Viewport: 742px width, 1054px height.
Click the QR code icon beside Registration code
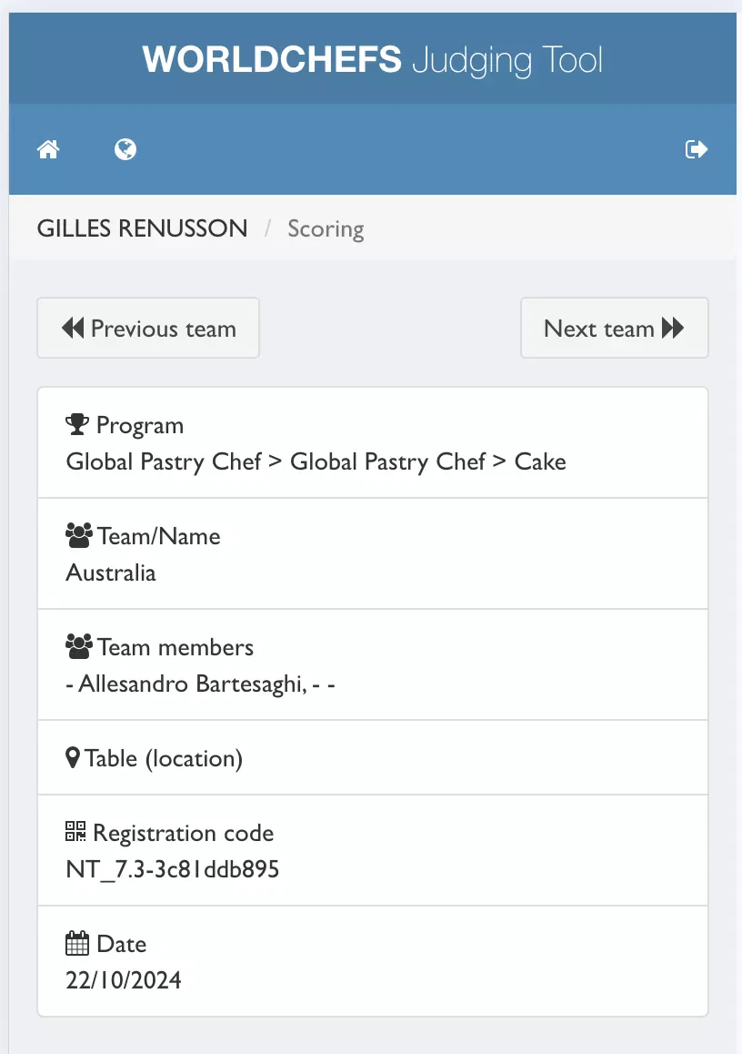pyautogui.click(x=76, y=833)
